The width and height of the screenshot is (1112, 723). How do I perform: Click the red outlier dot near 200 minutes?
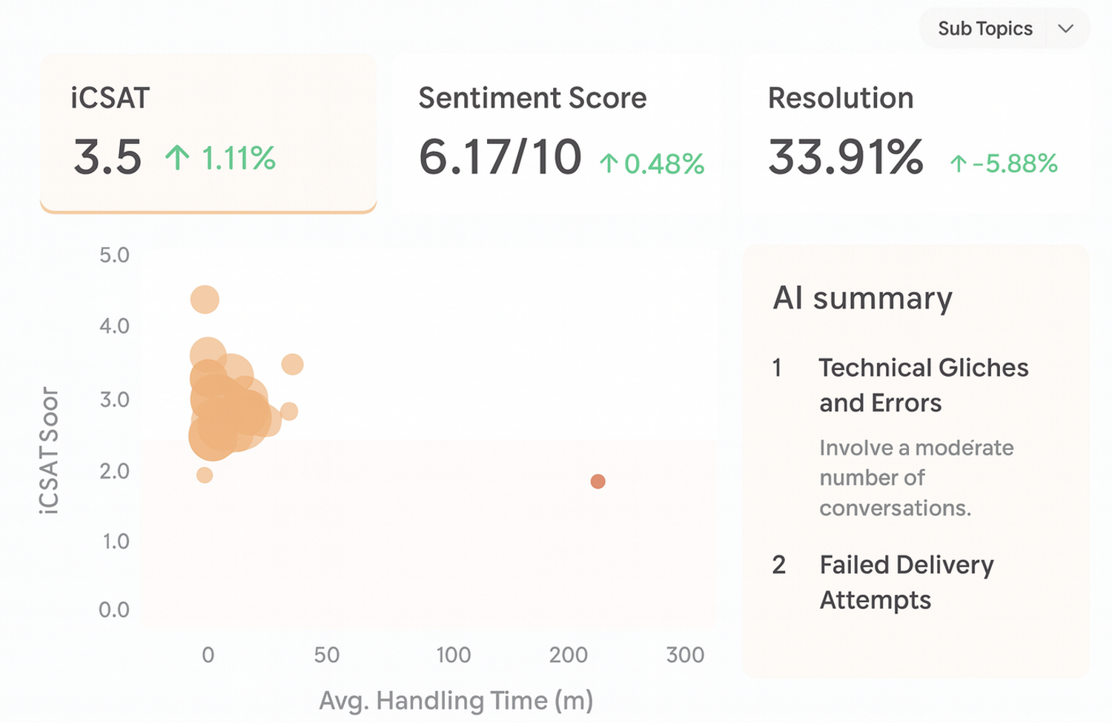tap(598, 481)
